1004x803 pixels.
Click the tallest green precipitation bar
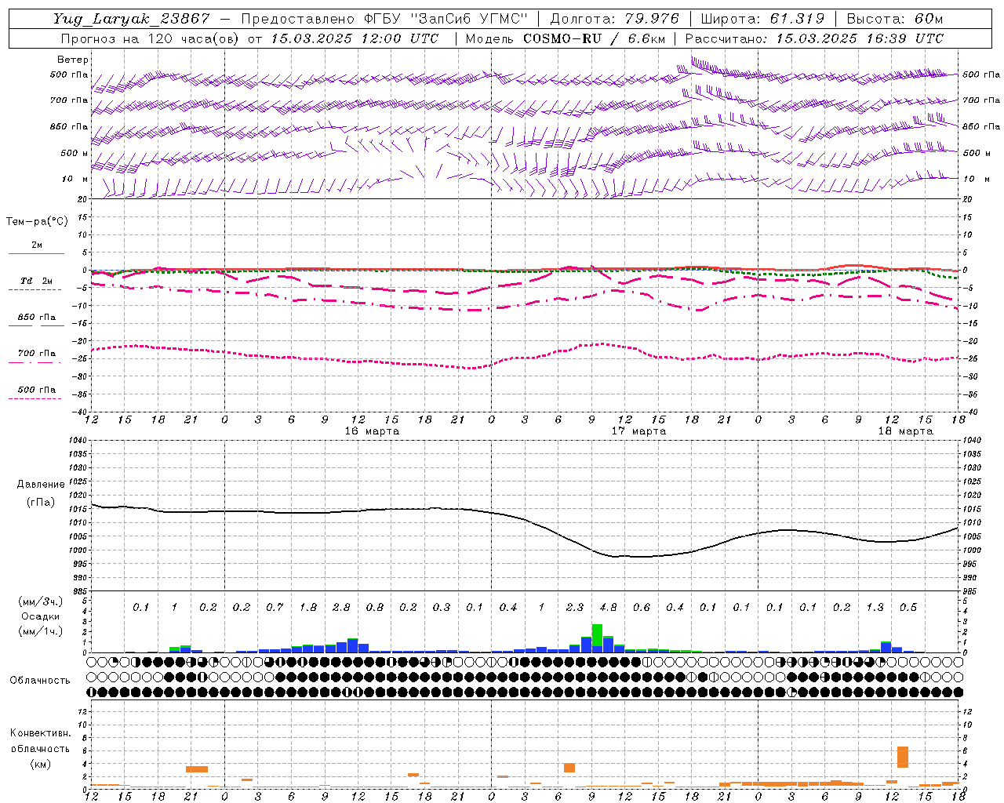coord(597,635)
